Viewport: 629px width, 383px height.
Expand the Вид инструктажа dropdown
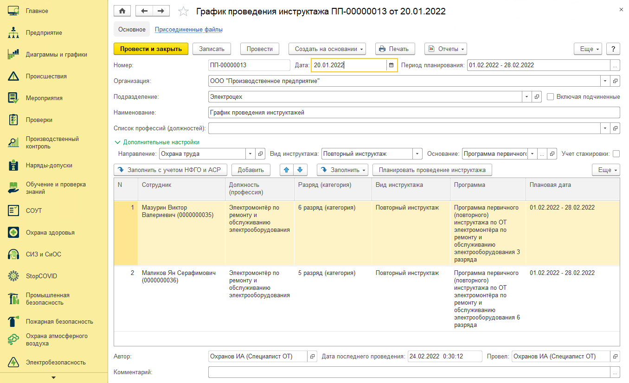(417, 154)
